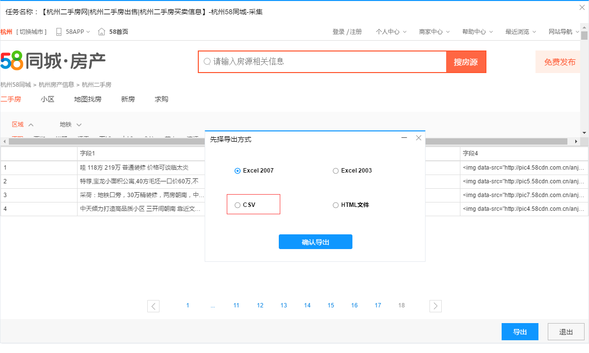This screenshot has height=353, width=589.
Task: Choose CSV as export format
Action: (x=245, y=205)
